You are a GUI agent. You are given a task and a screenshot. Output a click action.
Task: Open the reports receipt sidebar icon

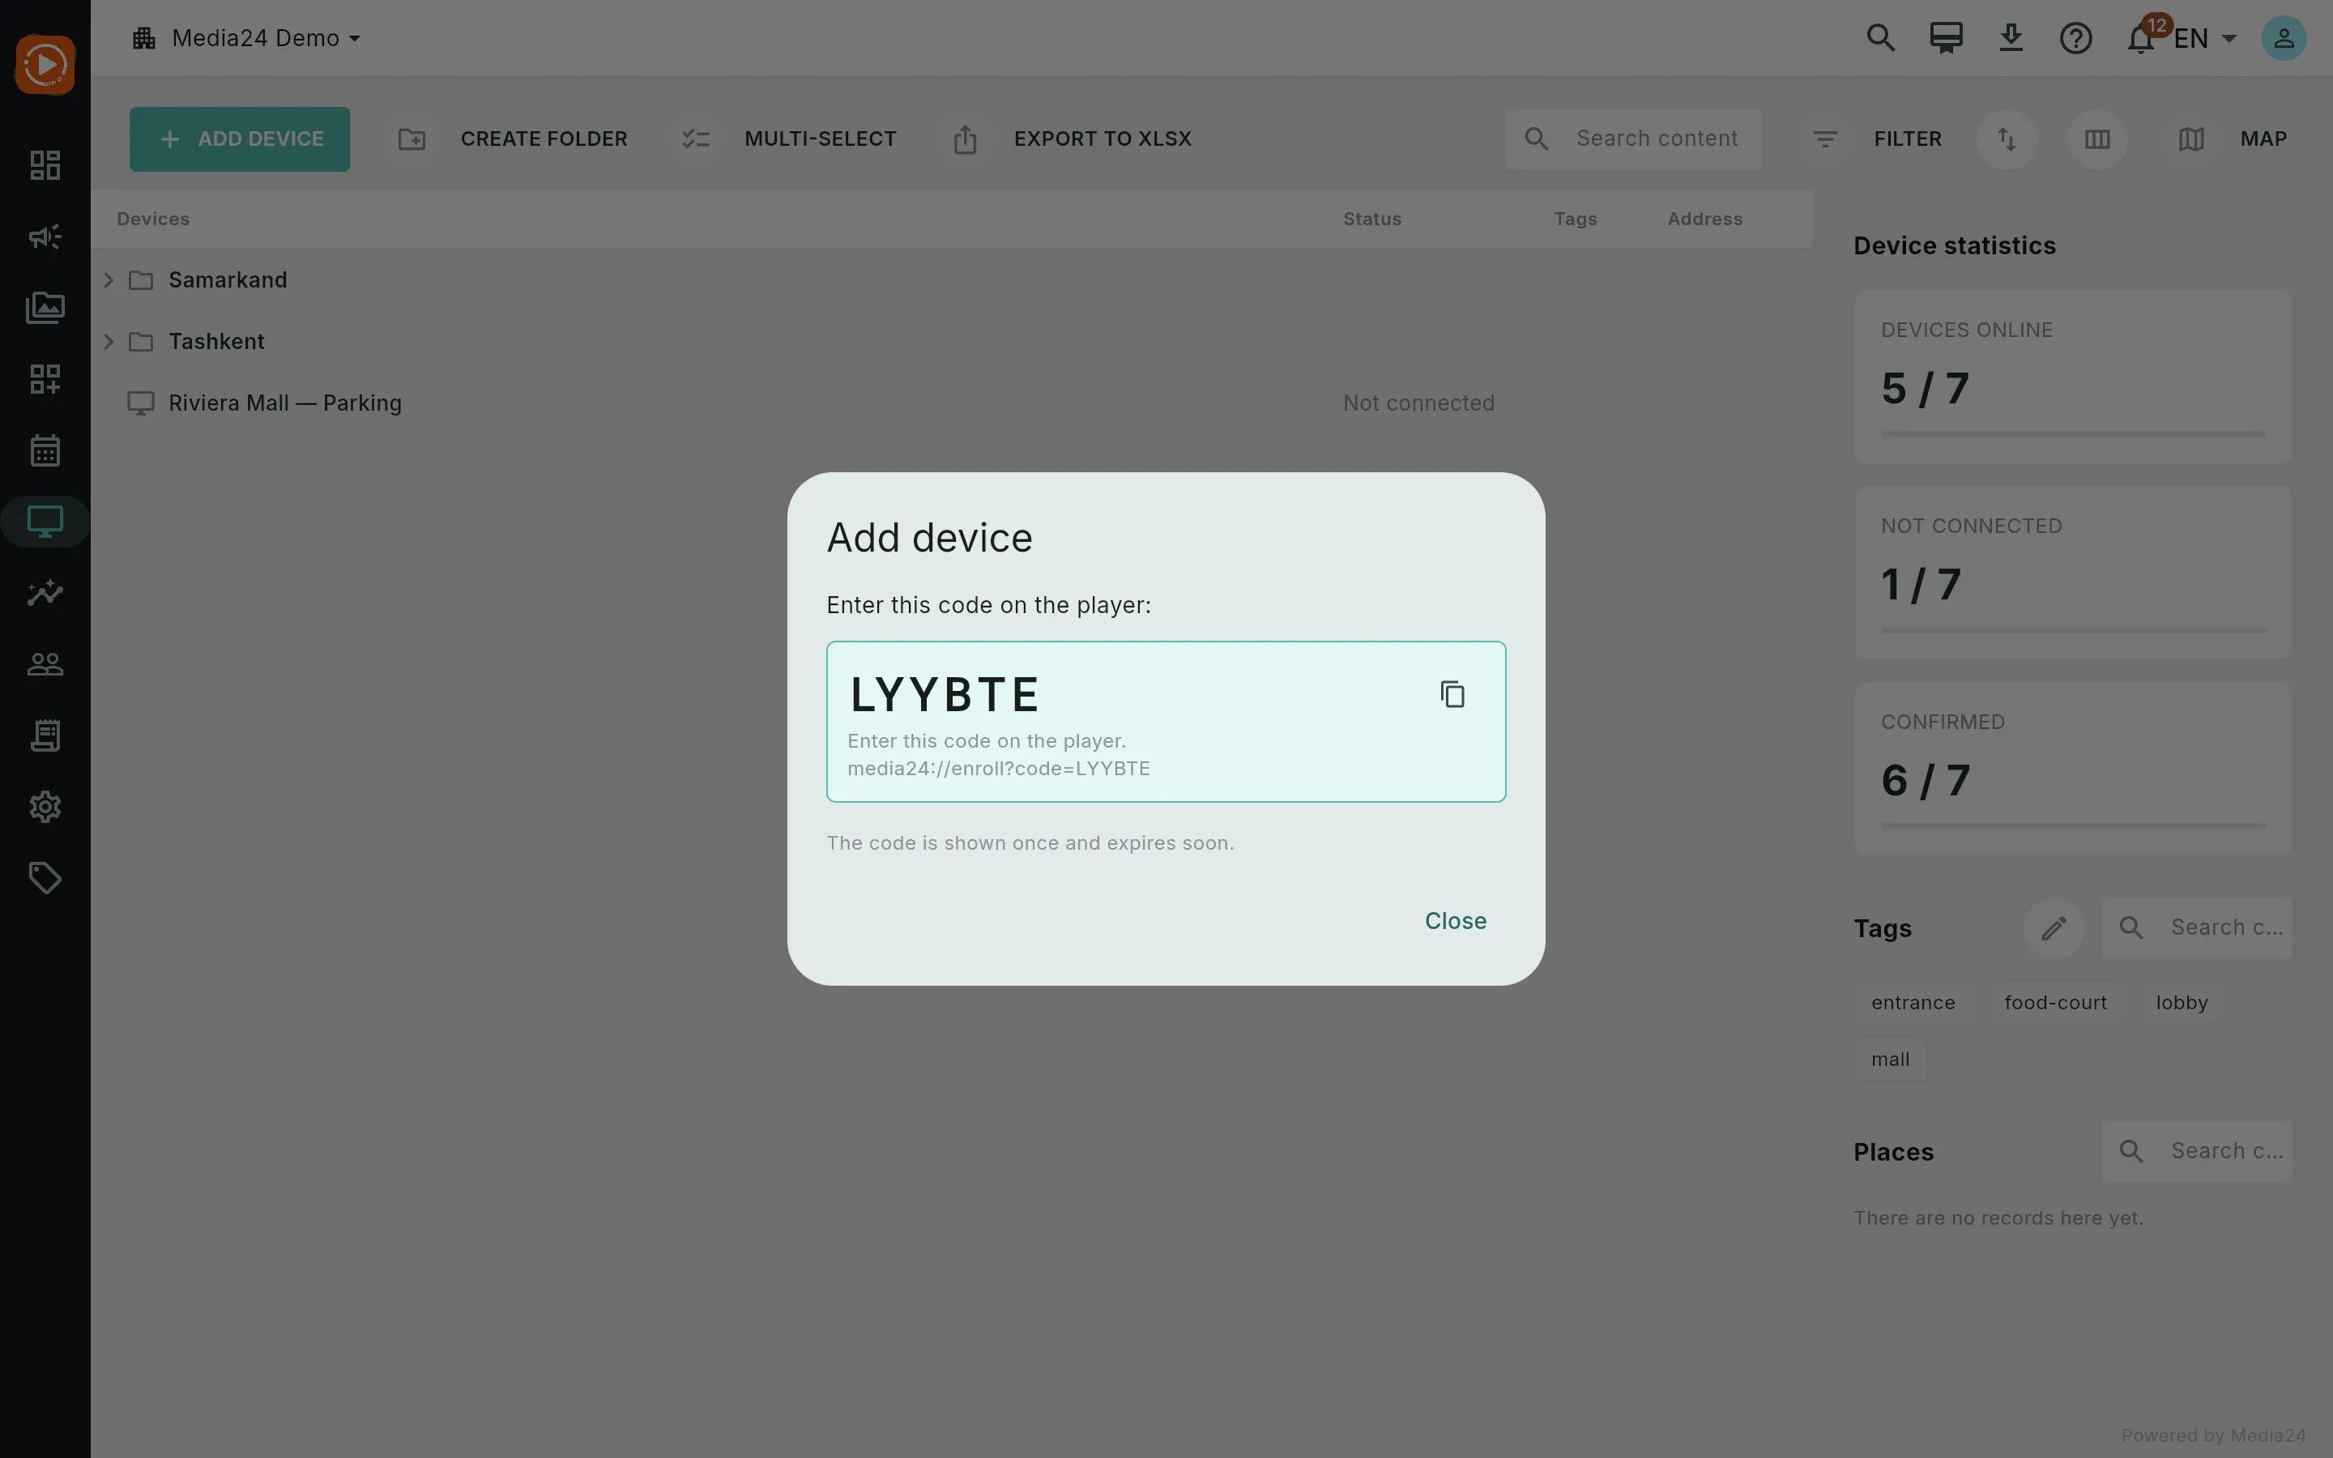click(45, 735)
